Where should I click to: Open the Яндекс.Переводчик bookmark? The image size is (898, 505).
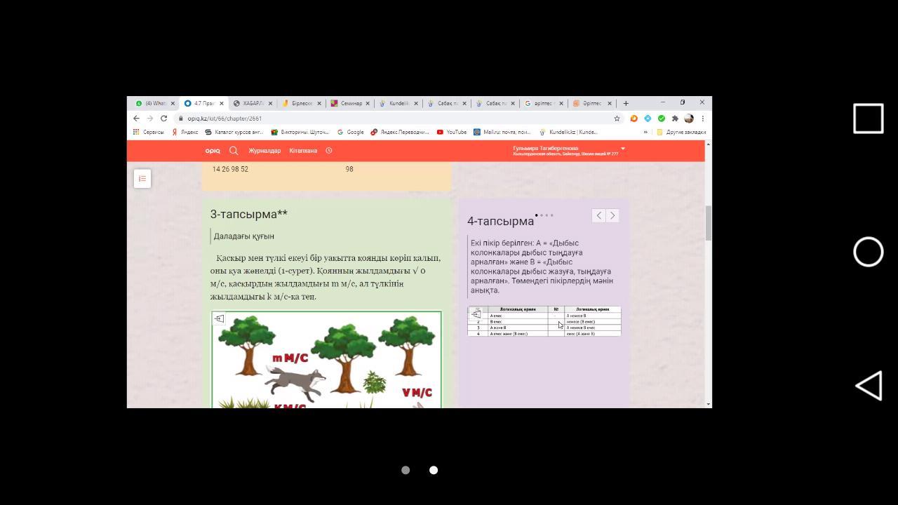[x=399, y=132]
